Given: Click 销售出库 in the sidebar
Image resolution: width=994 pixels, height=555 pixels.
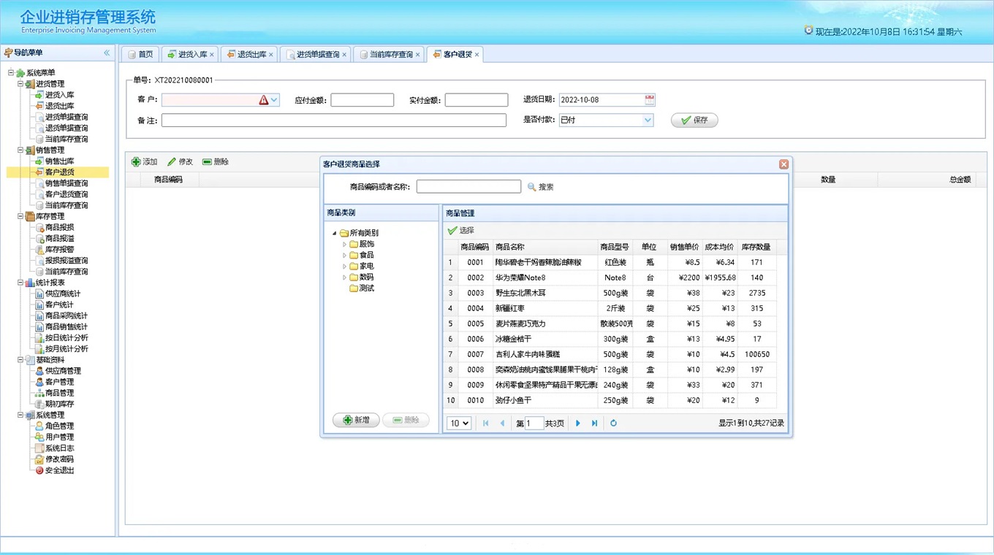Looking at the screenshot, I should pos(59,161).
